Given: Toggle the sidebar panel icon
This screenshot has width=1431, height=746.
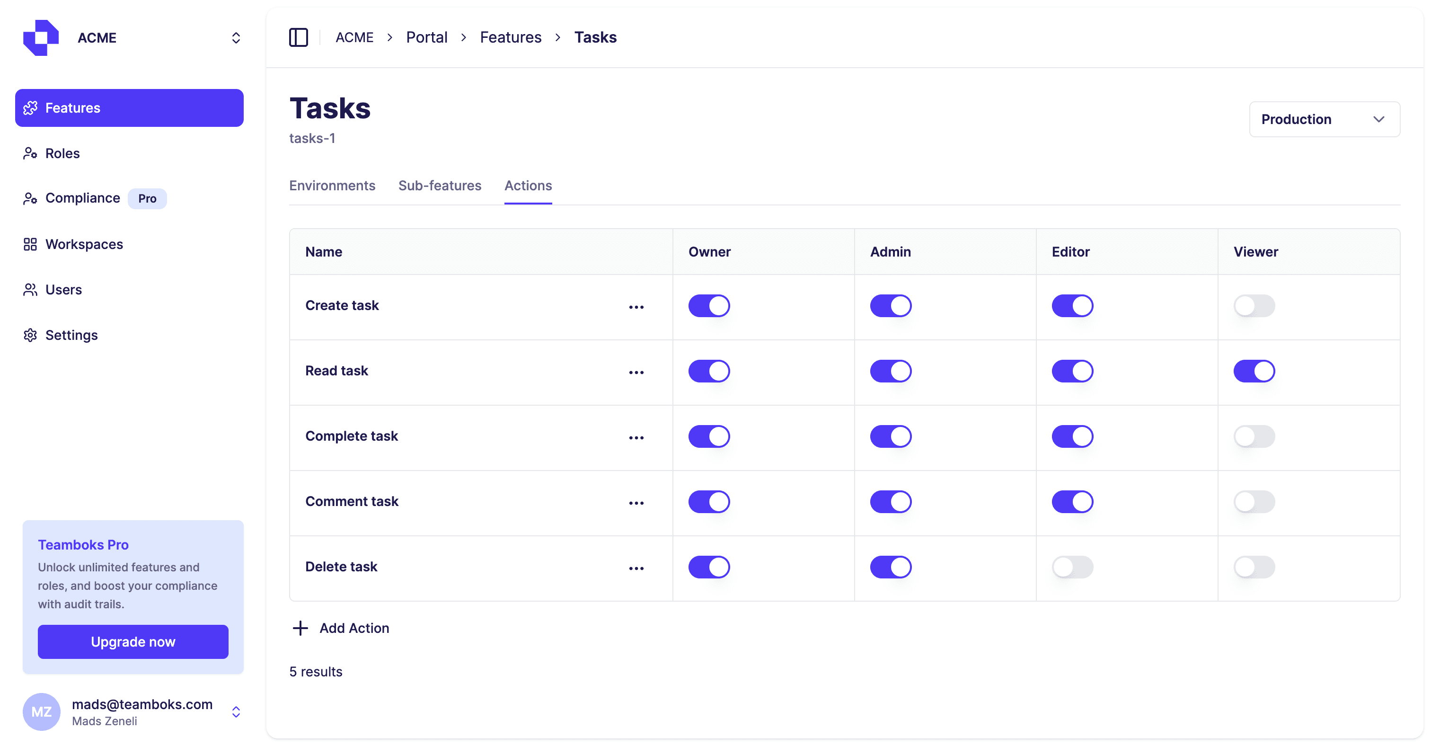Looking at the screenshot, I should 298,37.
